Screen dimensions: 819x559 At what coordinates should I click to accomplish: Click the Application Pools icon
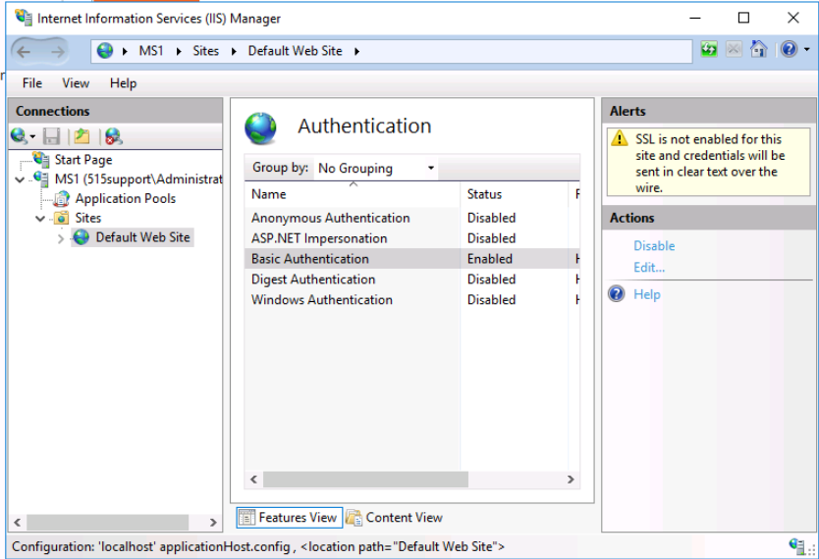61,198
